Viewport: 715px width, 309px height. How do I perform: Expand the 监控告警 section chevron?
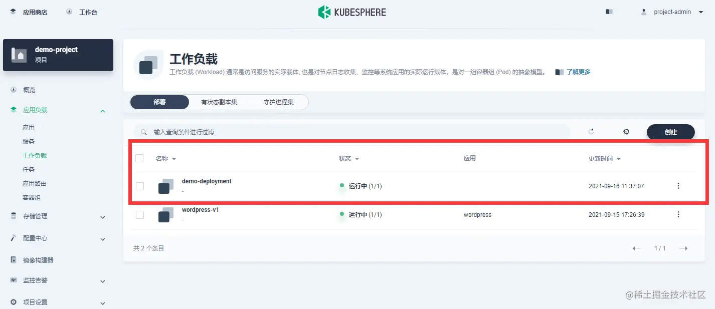click(x=103, y=281)
